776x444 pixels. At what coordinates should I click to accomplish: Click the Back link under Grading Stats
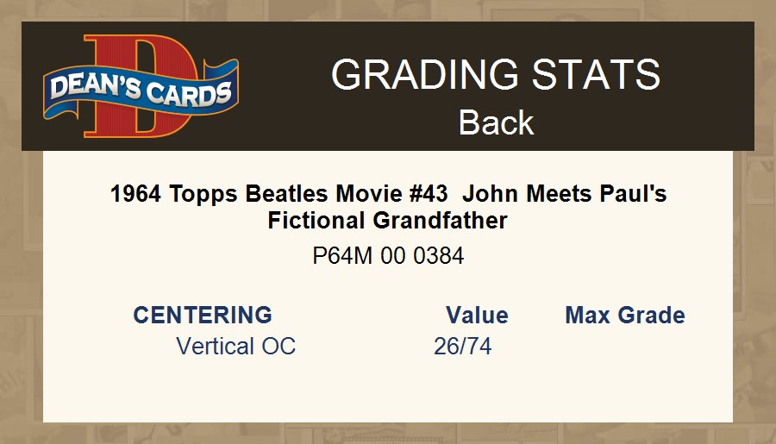click(x=496, y=122)
